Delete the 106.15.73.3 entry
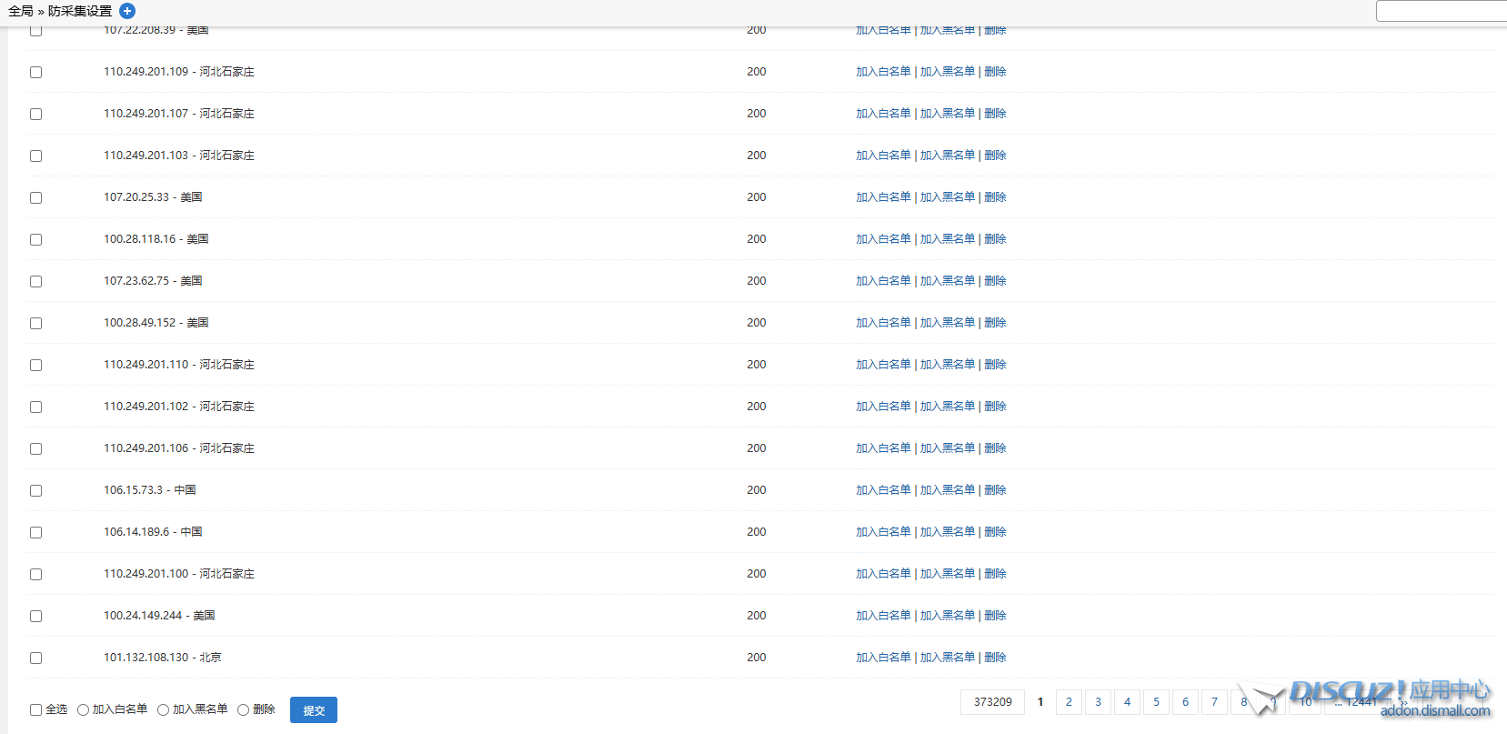The image size is (1507, 734). (x=995, y=490)
